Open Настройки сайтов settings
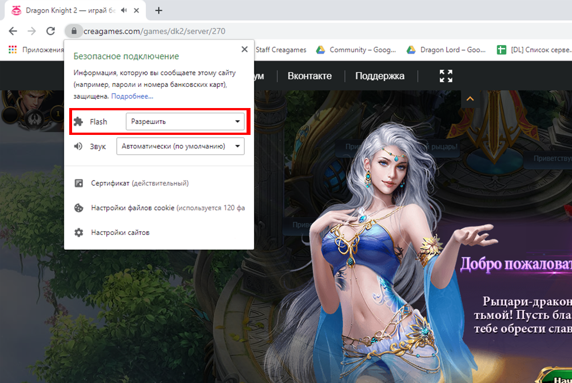The image size is (572, 383). tap(120, 233)
